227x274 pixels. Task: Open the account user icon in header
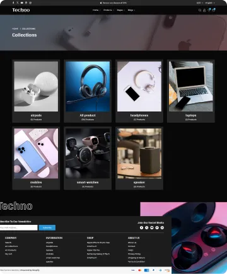[x=204, y=10]
